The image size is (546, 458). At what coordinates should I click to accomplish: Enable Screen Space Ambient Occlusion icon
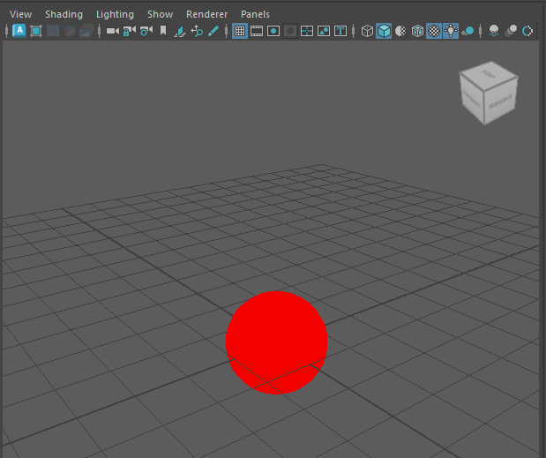494,31
